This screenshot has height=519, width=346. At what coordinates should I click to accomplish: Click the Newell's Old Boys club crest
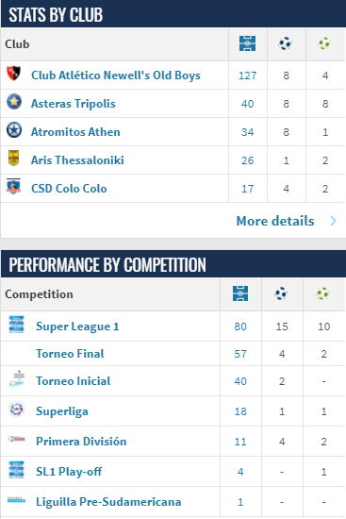[x=13, y=74]
